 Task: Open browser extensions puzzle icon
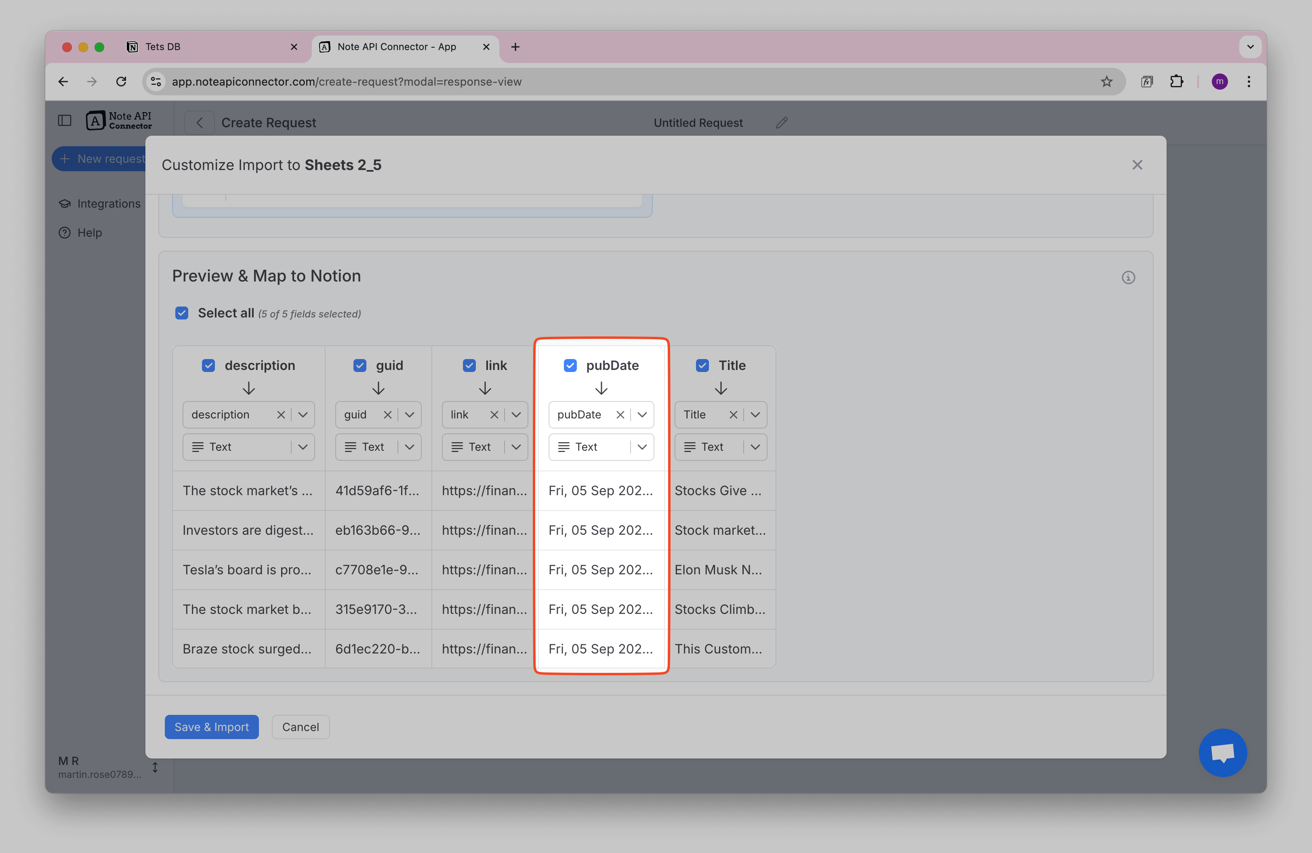pyautogui.click(x=1176, y=82)
